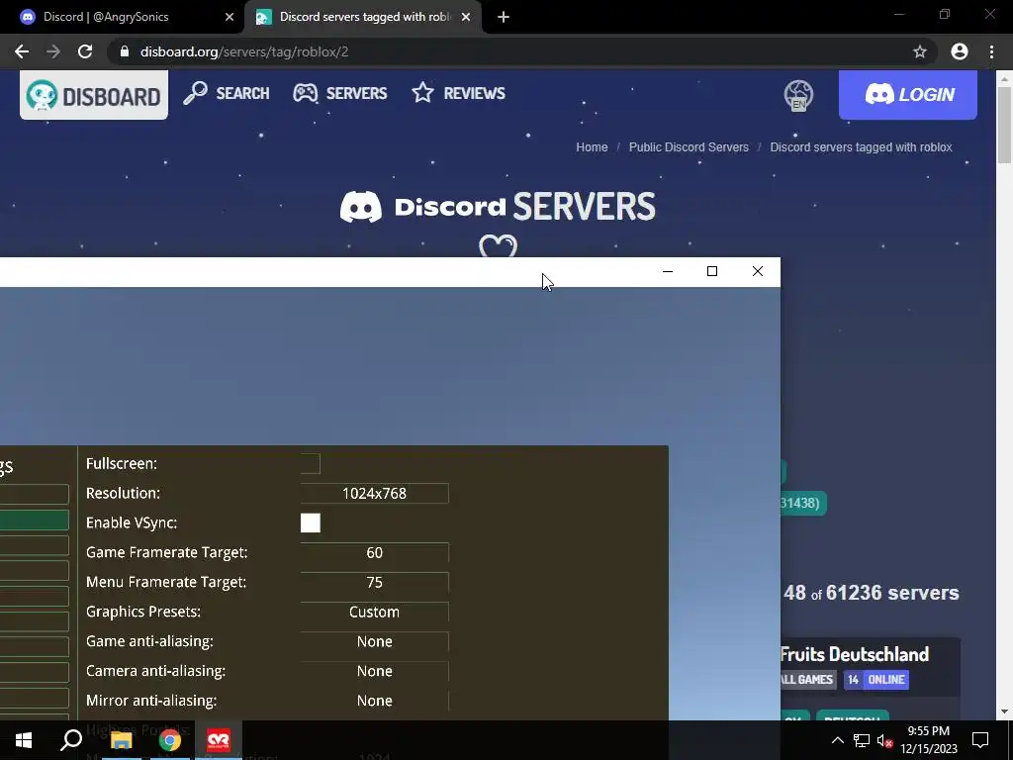This screenshot has height=760, width=1013.
Task: Click the '48 of 61236 servers' count
Action: pyautogui.click(x=871, y=593)
